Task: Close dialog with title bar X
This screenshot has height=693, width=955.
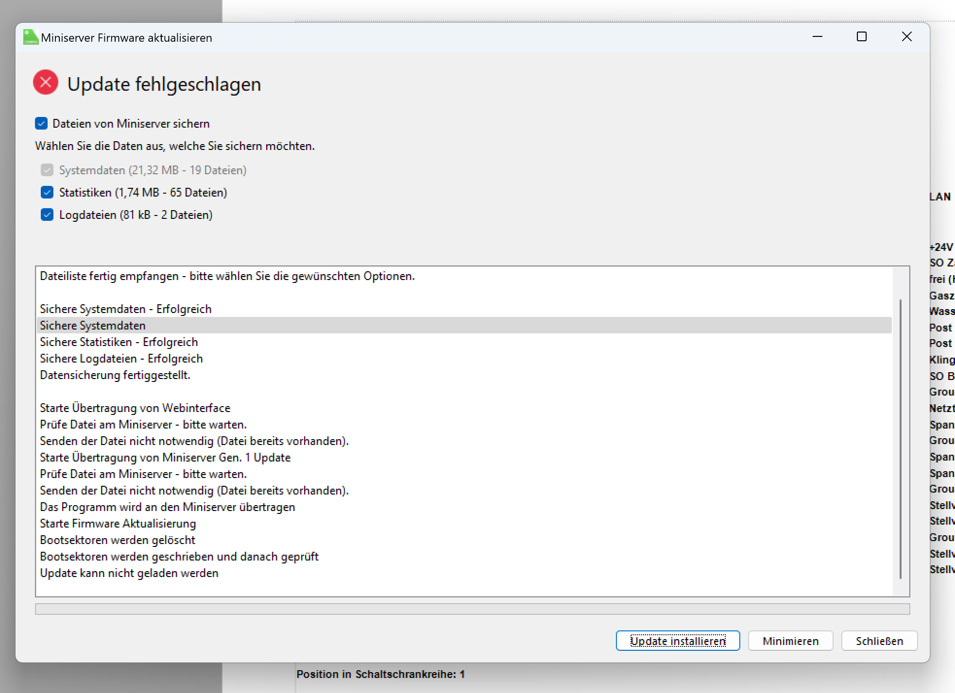Action: click(906, 37)
